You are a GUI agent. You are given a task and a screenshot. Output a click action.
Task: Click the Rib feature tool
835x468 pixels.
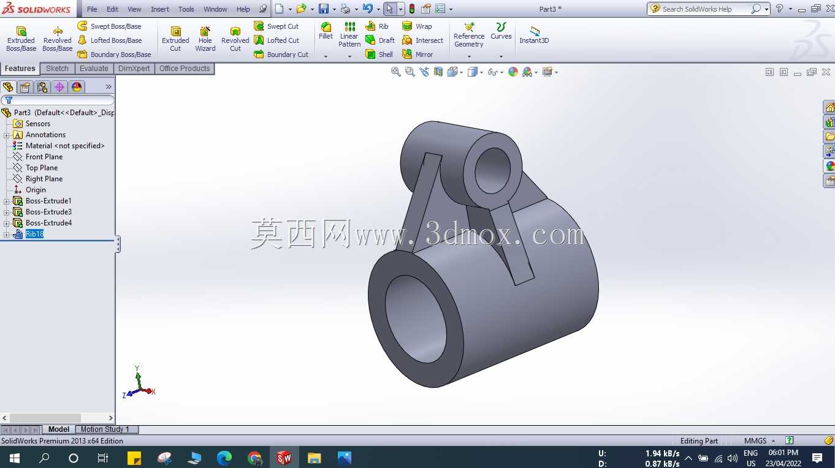pos(377,26)
